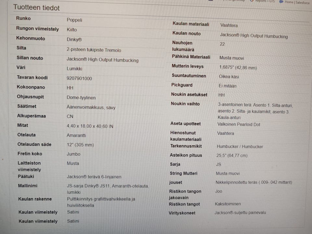Select the 'Kaulan rakenne' label
The image size is (312, 234).
pyautogui.click(x=35, y=199)
